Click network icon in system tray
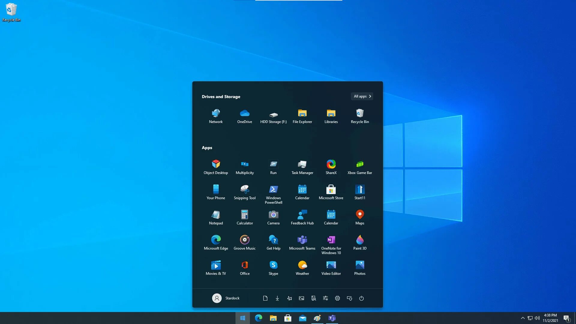 (530, 318)
